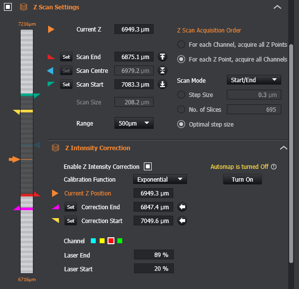Click the Scan Size value field
The height and width of the screenshot is (289, 299).
click(x=134, y=102)
